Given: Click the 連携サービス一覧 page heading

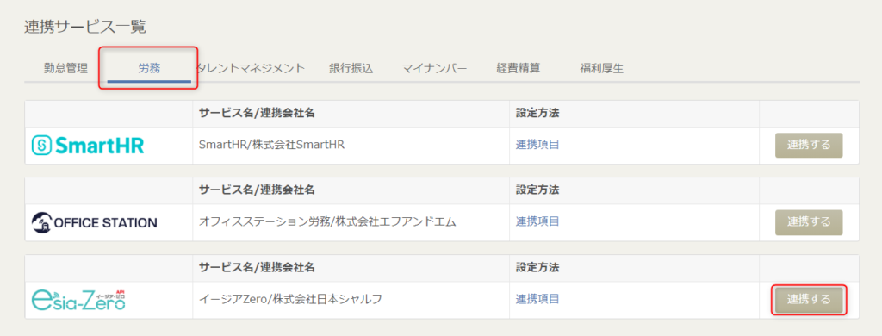Looking at the screenshot, I should pyautogui.click(x=85, y=27).
